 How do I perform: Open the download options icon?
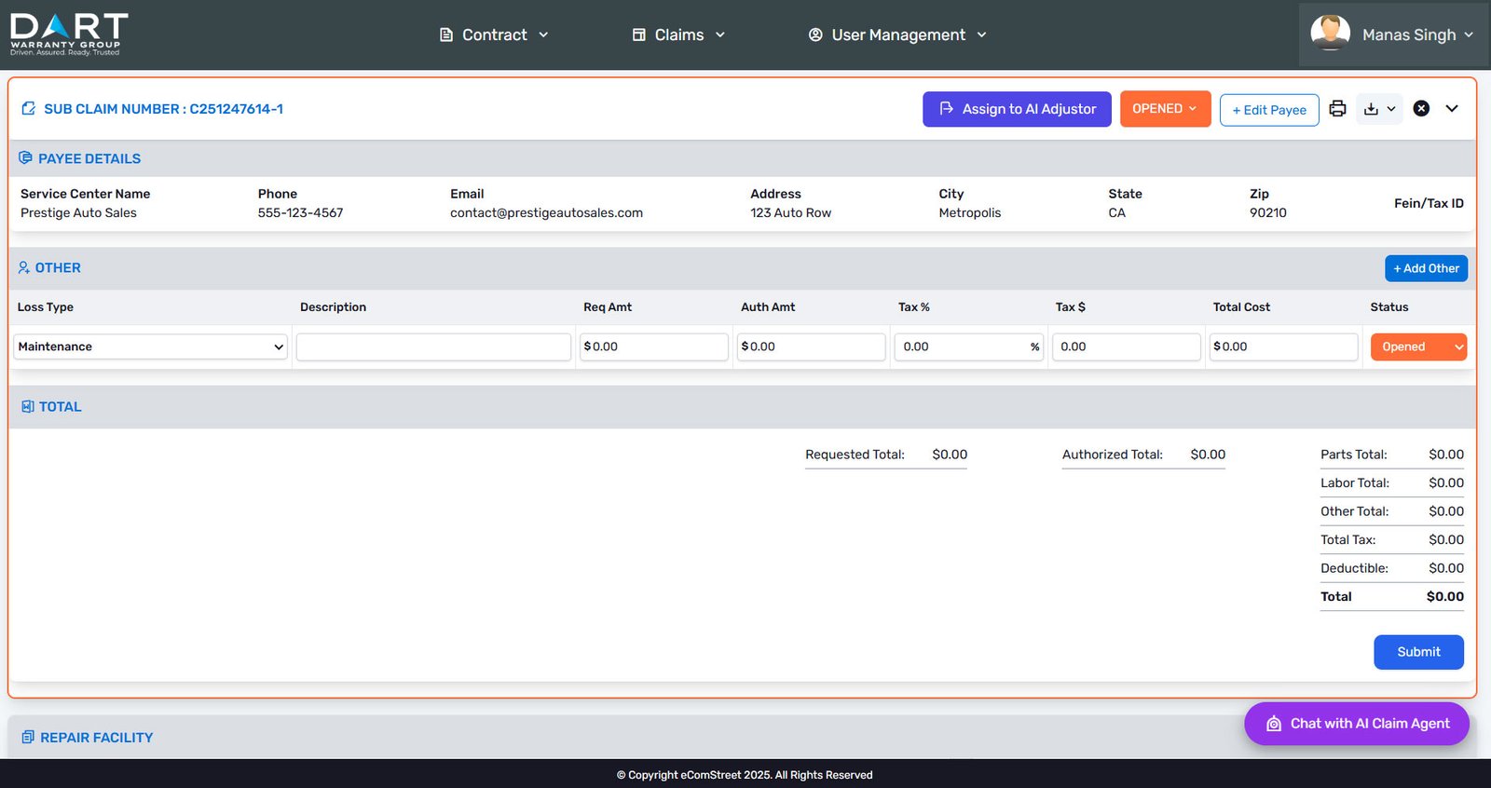click(x=1378, y=109)
